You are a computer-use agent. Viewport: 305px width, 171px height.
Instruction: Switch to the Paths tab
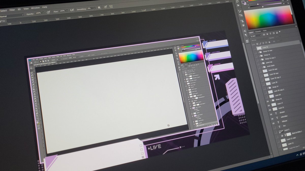[x=265, y=31]
